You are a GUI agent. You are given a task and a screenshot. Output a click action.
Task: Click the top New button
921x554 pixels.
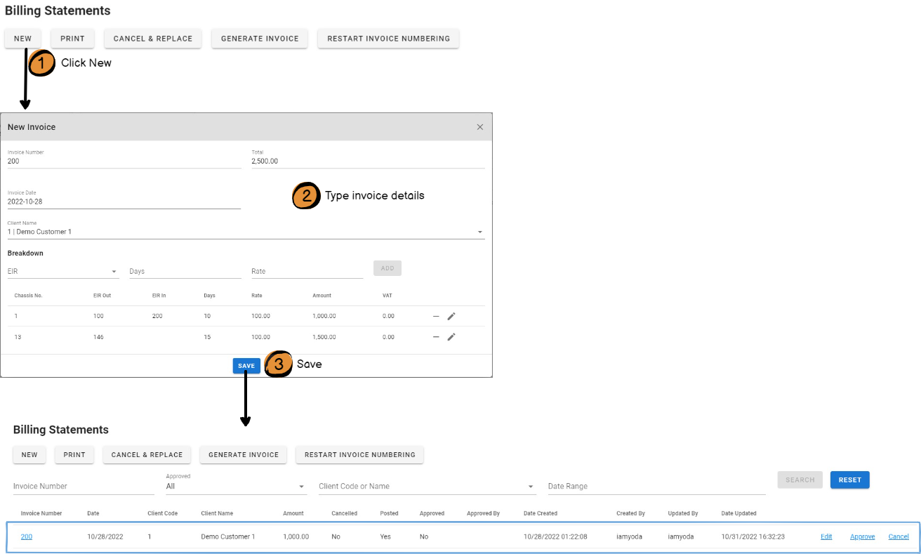[23, 39]
